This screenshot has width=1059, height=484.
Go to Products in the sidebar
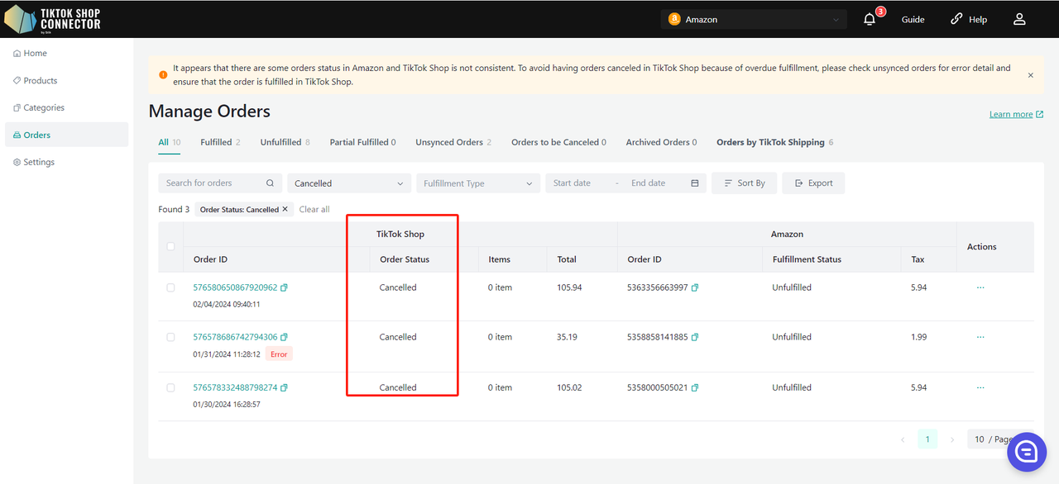point(41,81)
